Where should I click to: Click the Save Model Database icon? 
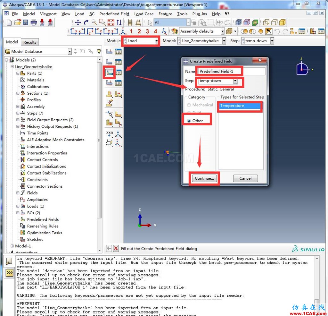(26, 22)
